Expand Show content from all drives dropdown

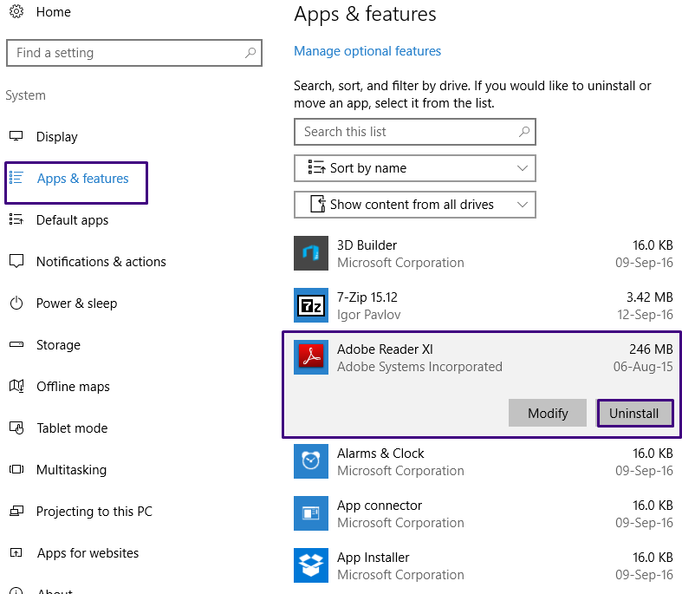pyautogui.click(x=415, y=205)
